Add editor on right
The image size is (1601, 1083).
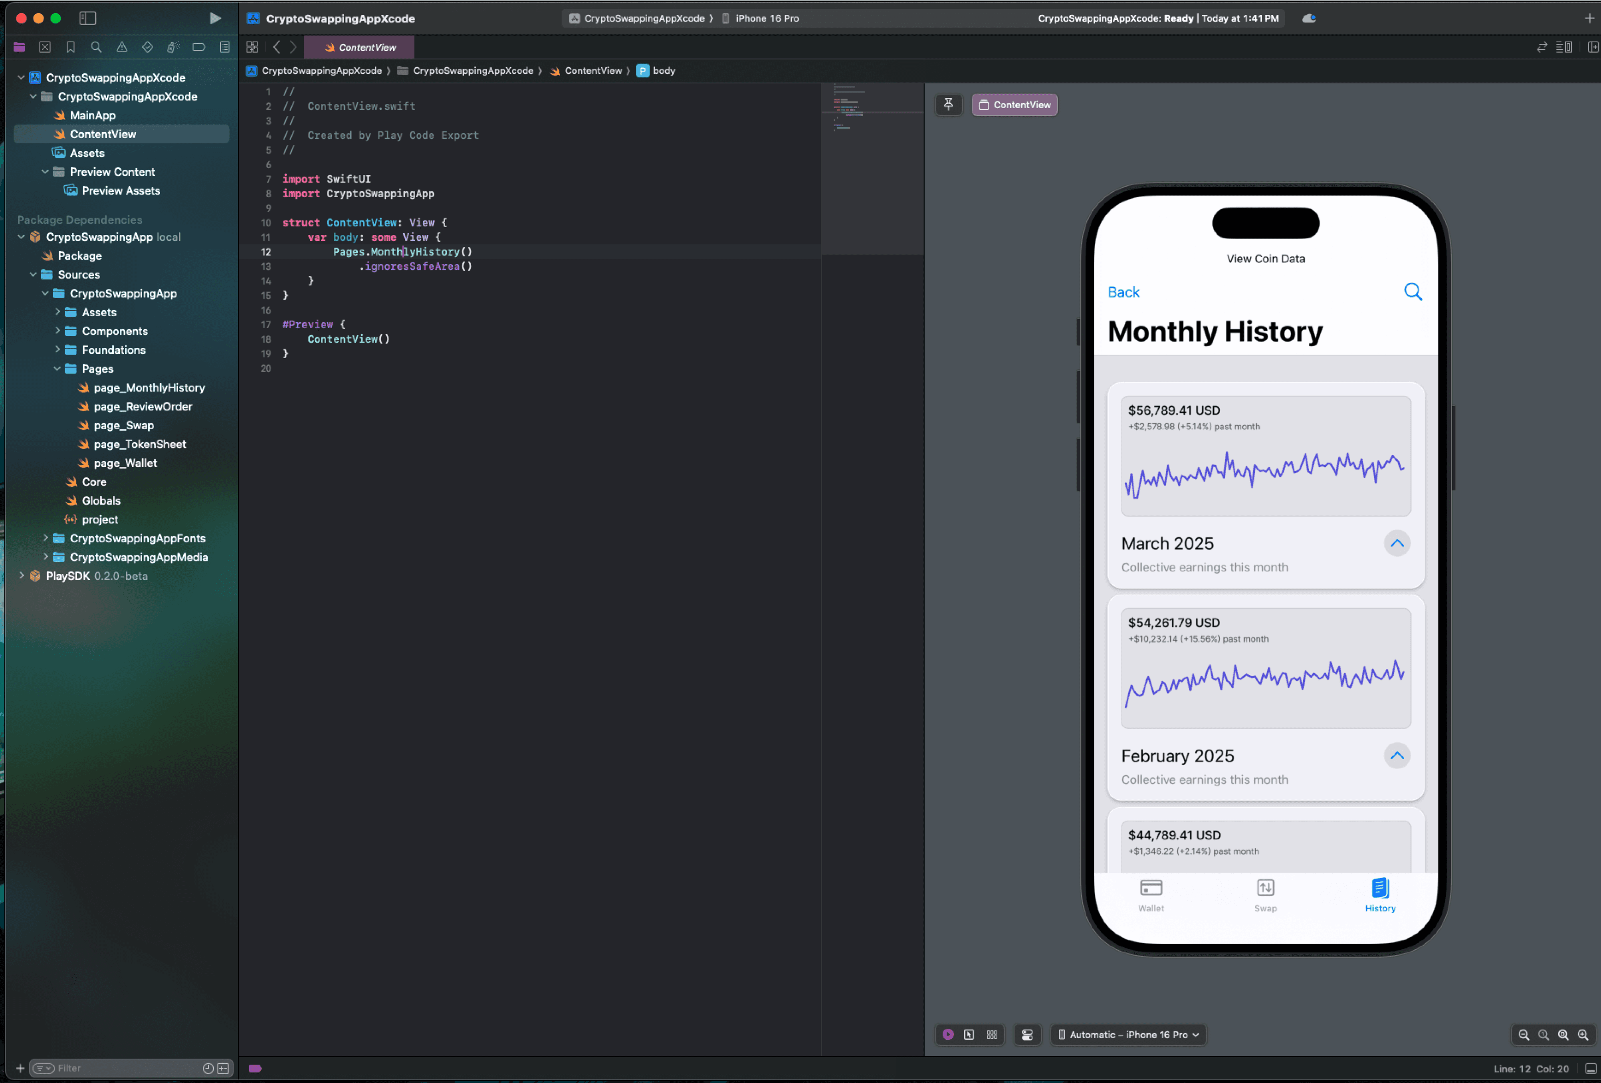pos(1593,47)
